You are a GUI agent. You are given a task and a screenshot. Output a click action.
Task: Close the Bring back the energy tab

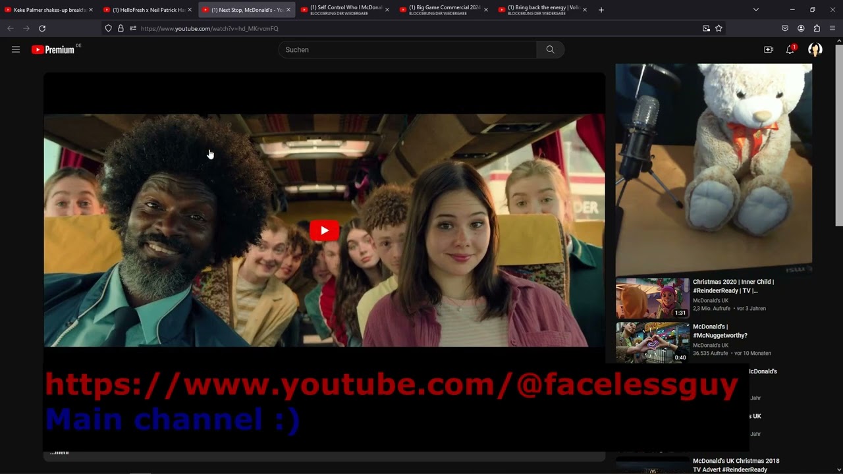click(585, 10)
